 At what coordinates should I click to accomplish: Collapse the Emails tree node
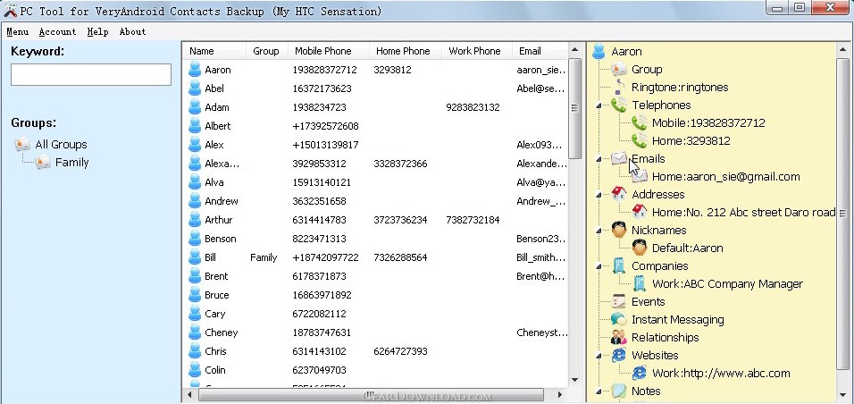pos(599,159)
